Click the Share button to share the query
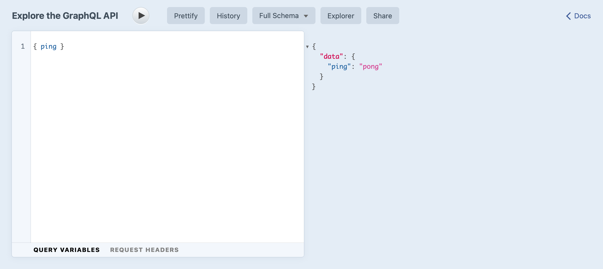This screenshot has width=603, height=269. click(382, 16)
